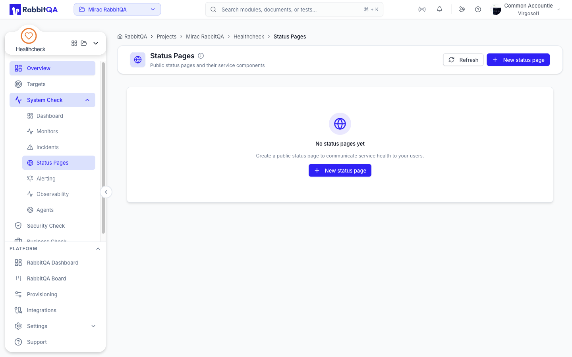Screen dimensions: 572x357
Task: Open Security Check in sidebar
Action: click(52, 226)
